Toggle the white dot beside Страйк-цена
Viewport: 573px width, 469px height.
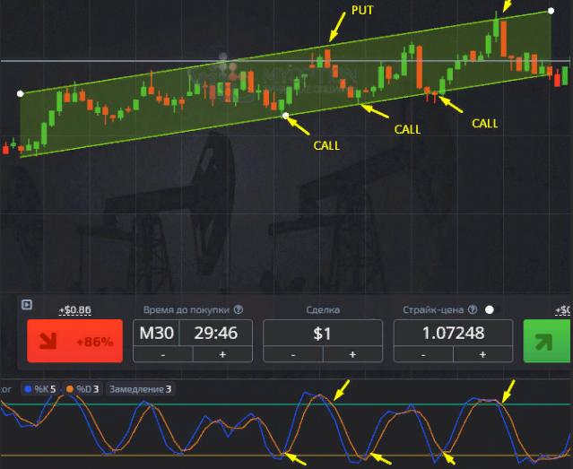point(490,310)
